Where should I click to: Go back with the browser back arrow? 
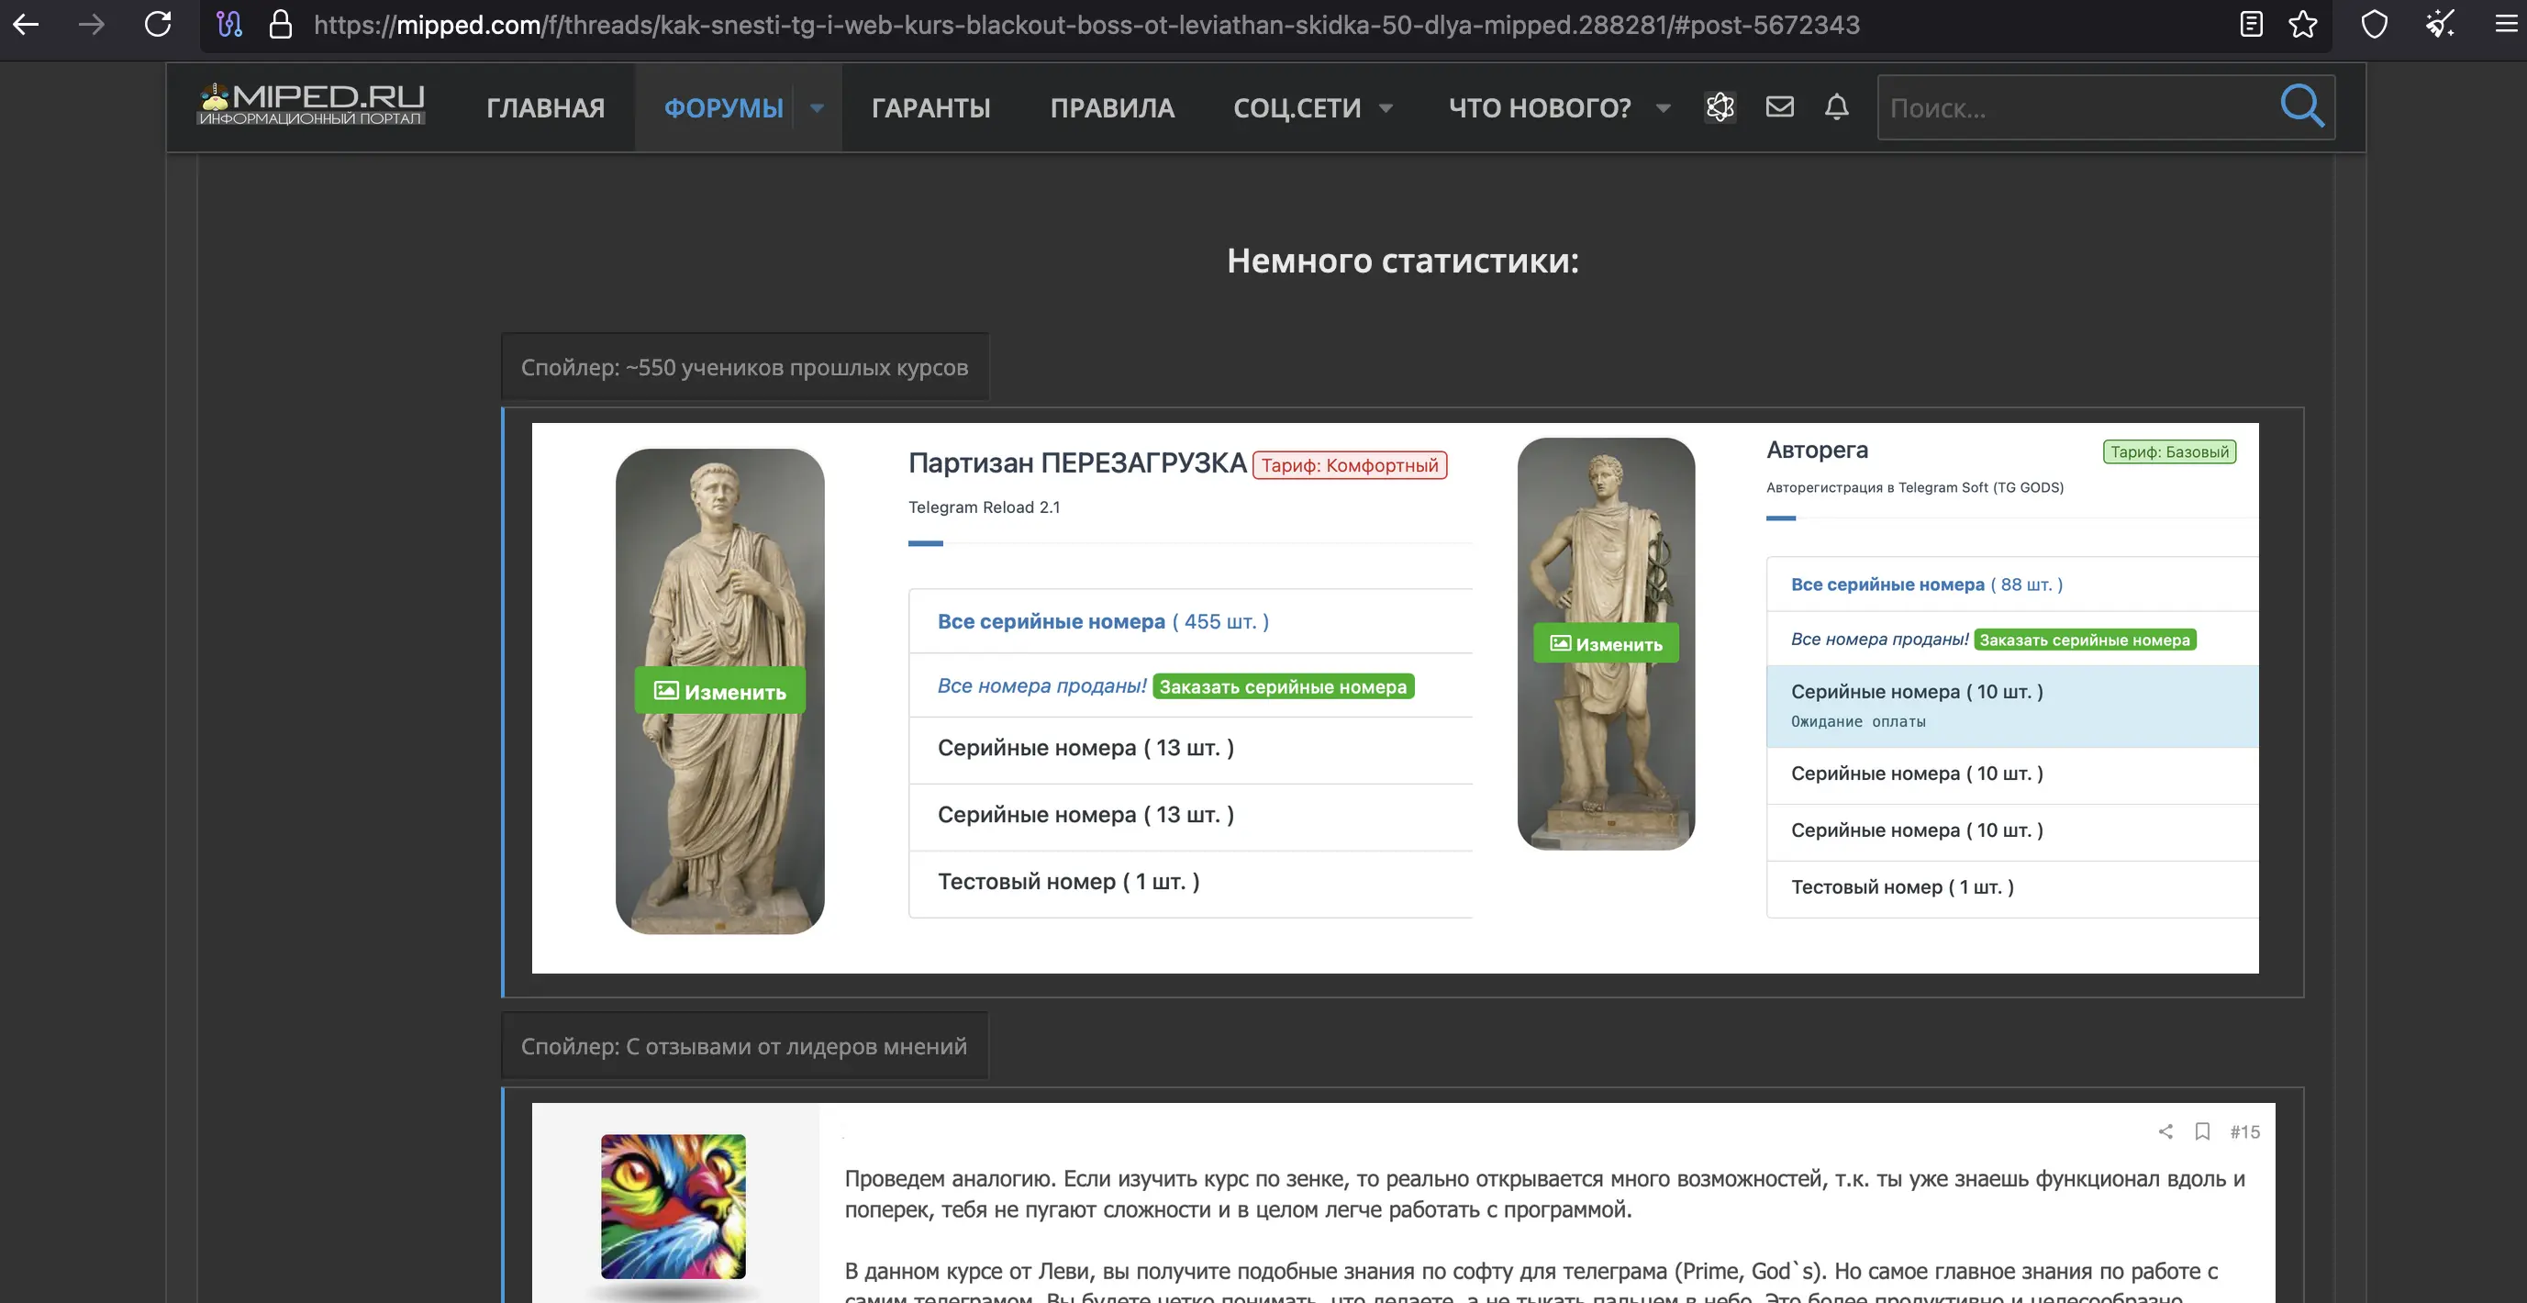tap(26, 25)
